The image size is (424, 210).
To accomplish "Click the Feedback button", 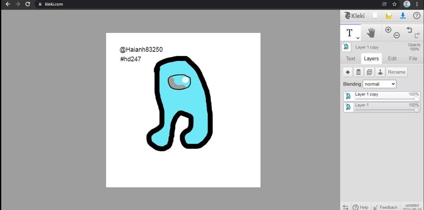I will (385, 207).
